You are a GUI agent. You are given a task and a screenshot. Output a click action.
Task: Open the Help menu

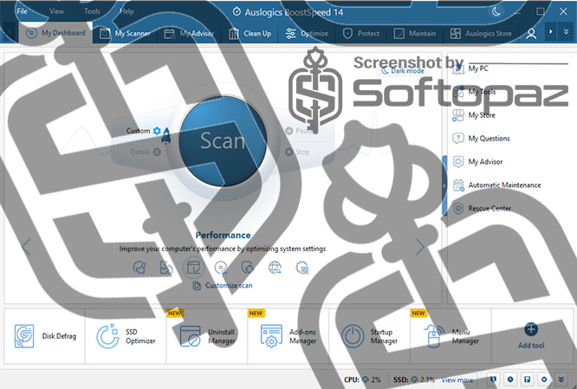point(126,11)
